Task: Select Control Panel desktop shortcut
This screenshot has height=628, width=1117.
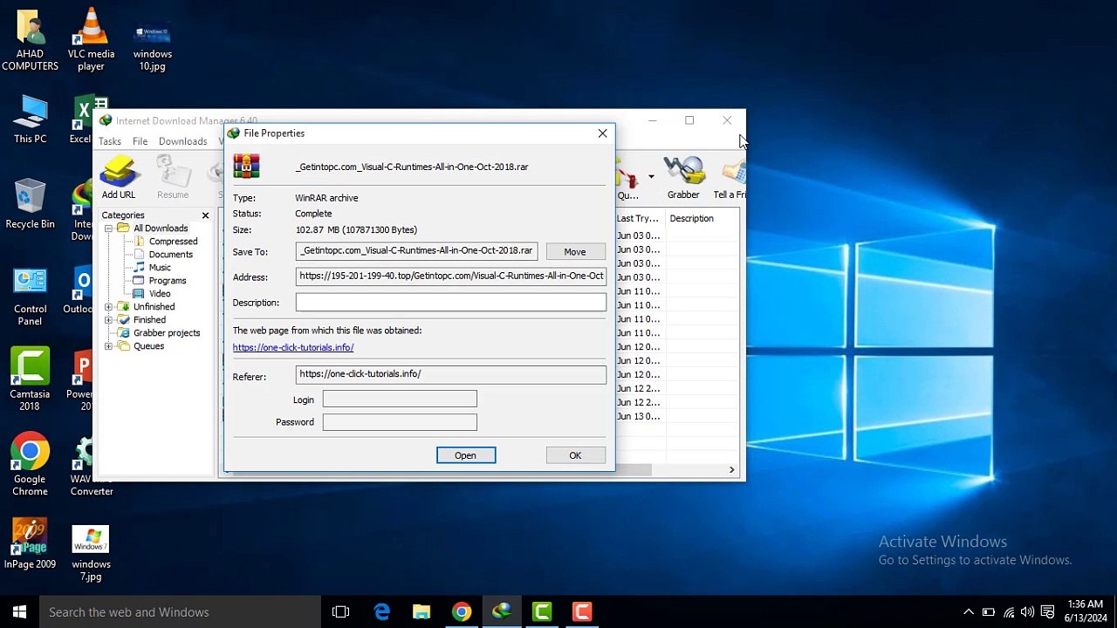Action: pos(30,297)
